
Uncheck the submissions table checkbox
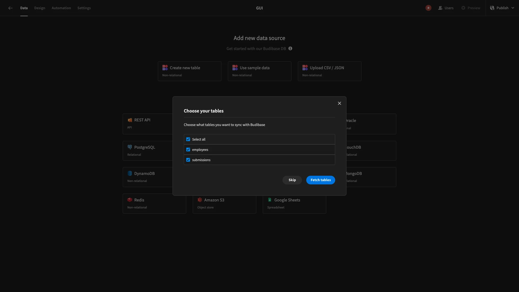click(188, 160)
